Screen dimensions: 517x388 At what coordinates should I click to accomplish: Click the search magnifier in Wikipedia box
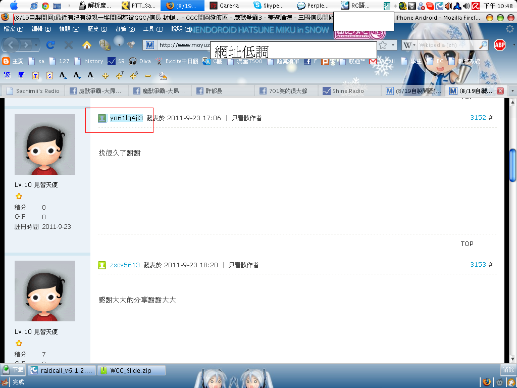pyautogui.click(x=483, y=45)
